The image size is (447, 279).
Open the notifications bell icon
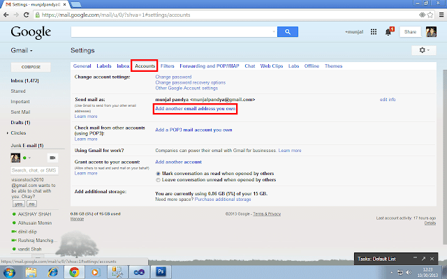388,32
